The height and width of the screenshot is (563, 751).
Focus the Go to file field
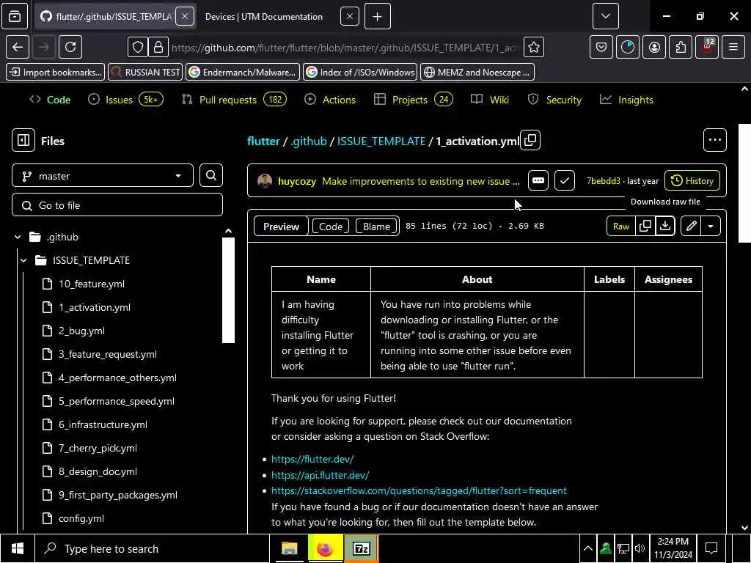[117, 205]
